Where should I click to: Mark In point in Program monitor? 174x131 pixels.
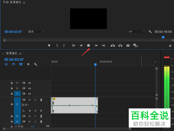point(57,46)
